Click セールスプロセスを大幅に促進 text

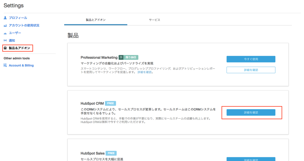click(102, 159)
